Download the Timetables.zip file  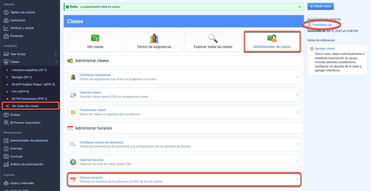(322, 25)
